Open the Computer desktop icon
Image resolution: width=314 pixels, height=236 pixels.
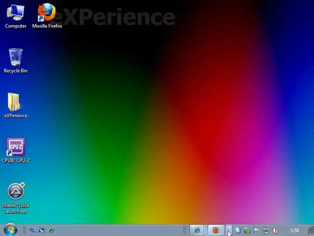coord(16,17)
